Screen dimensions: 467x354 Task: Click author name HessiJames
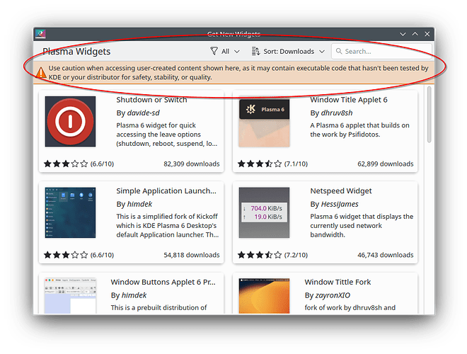point(340,204)
